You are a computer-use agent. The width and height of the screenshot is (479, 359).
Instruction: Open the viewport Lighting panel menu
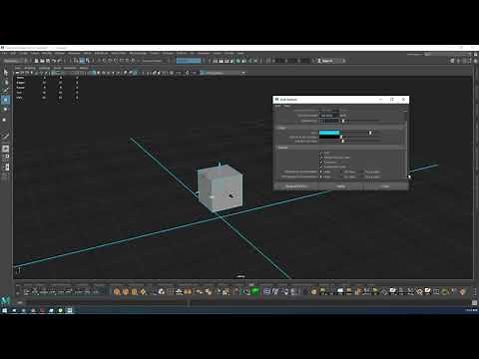pyautogui.click(x=44, y=68)
